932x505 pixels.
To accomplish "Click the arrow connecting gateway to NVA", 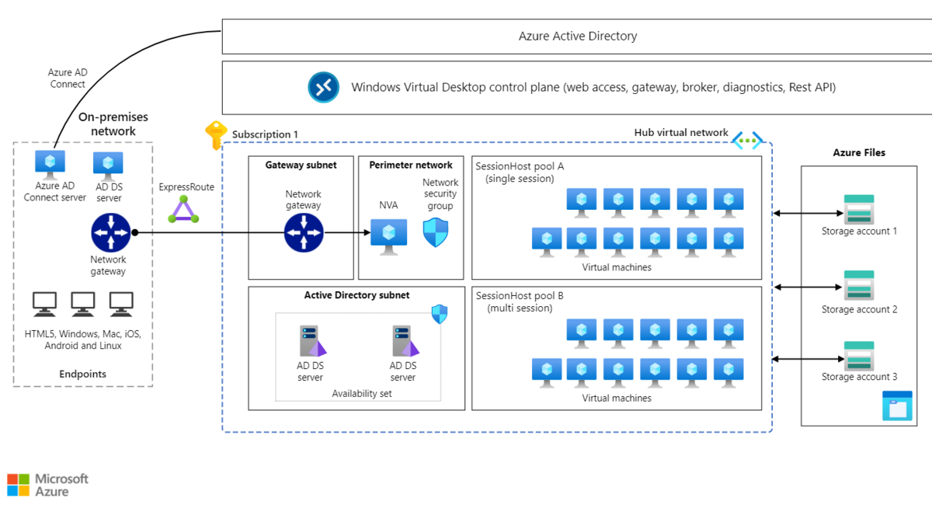I will [x=345, y=232].
